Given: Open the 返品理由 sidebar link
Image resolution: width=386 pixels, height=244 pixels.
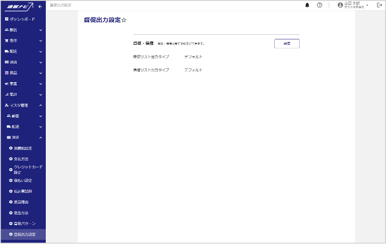Looking at the screenshot, I should [x=21, y=202].
